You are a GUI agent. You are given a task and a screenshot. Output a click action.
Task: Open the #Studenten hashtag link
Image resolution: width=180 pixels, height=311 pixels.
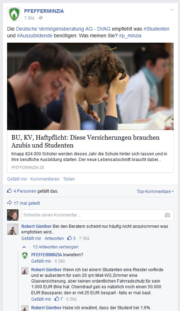click(156, 29)
